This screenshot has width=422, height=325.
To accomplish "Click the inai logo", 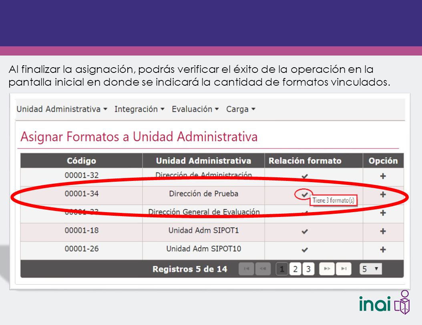I will [x=384, y=303].
